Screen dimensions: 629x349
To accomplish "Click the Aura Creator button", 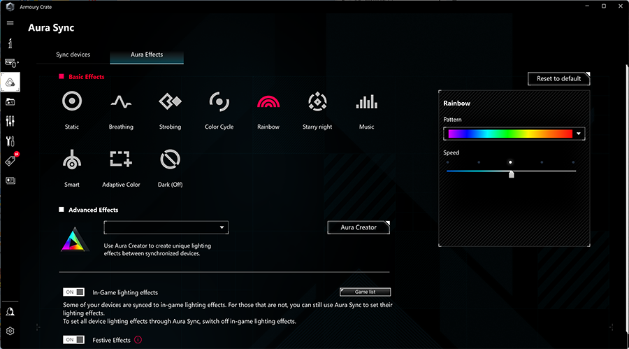I will (x=359, y=227).
